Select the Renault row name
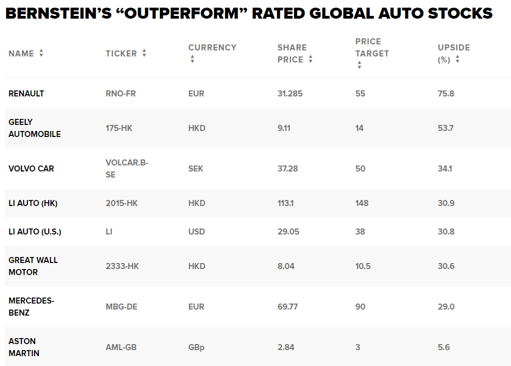 26,94
